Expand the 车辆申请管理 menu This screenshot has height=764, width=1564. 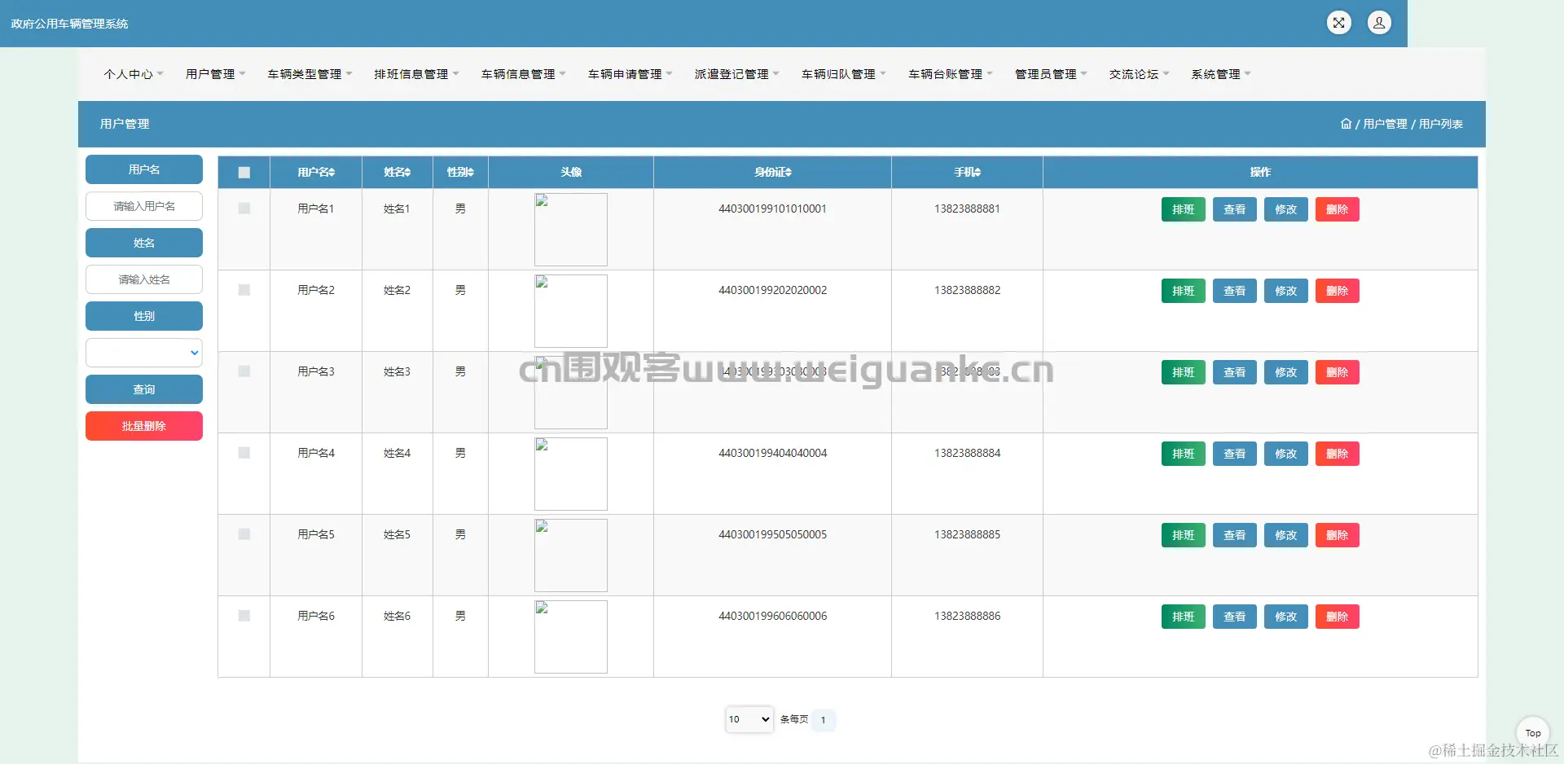pos(630,74)
